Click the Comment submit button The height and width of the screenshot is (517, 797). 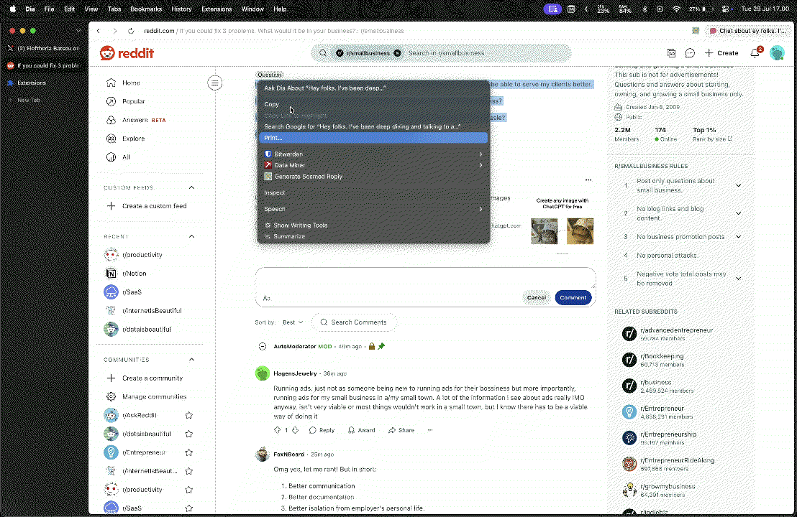click(573, 298)
